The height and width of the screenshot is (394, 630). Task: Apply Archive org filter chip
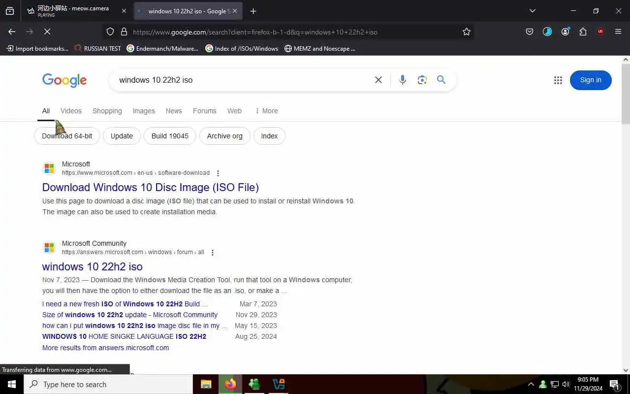coord(224,136)
